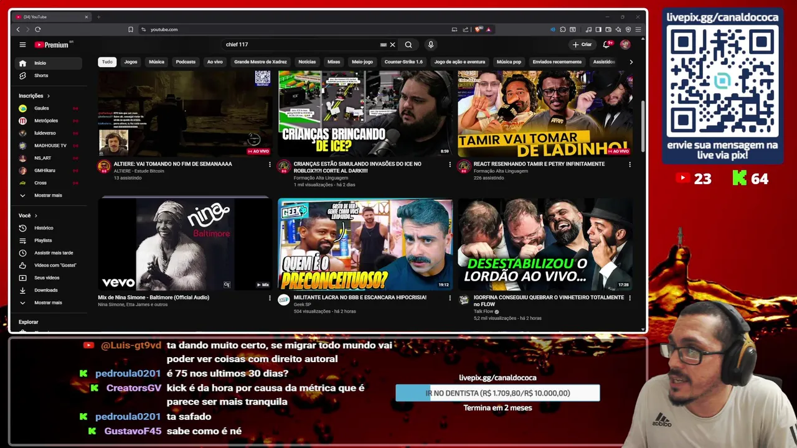Show more category chips with right arrow
The height and width of the screenshot is (448, 797).
(631, 62)
